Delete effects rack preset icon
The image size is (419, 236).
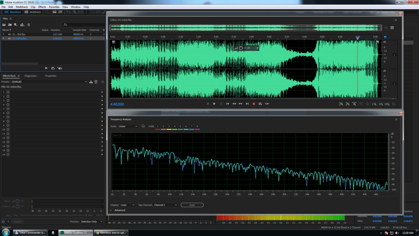[96, 82]
